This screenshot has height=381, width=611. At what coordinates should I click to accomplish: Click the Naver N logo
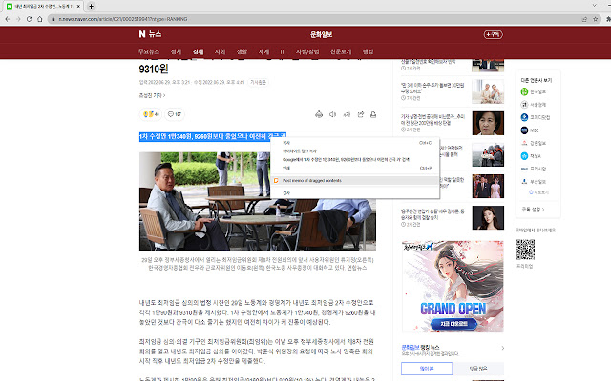coord(142,34)
